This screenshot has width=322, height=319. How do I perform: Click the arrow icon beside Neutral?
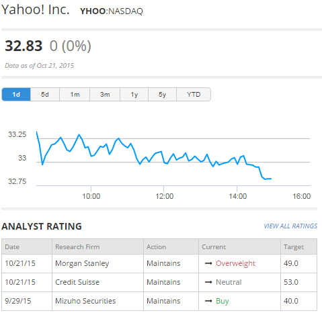pyautogui.click(x=208, y=282)
